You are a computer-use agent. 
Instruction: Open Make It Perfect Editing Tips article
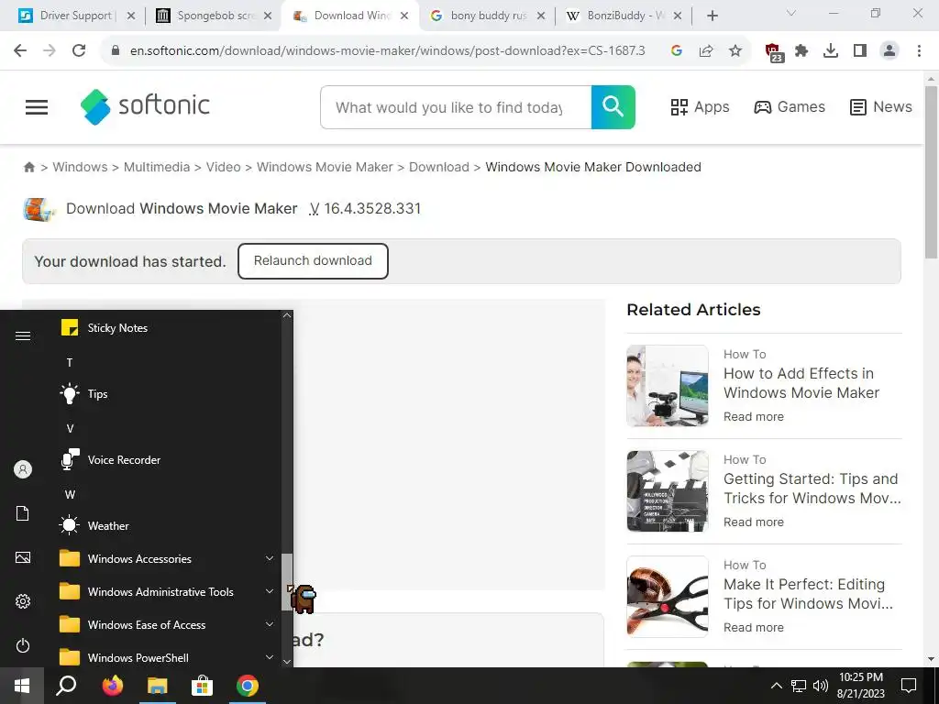point(808,594)
